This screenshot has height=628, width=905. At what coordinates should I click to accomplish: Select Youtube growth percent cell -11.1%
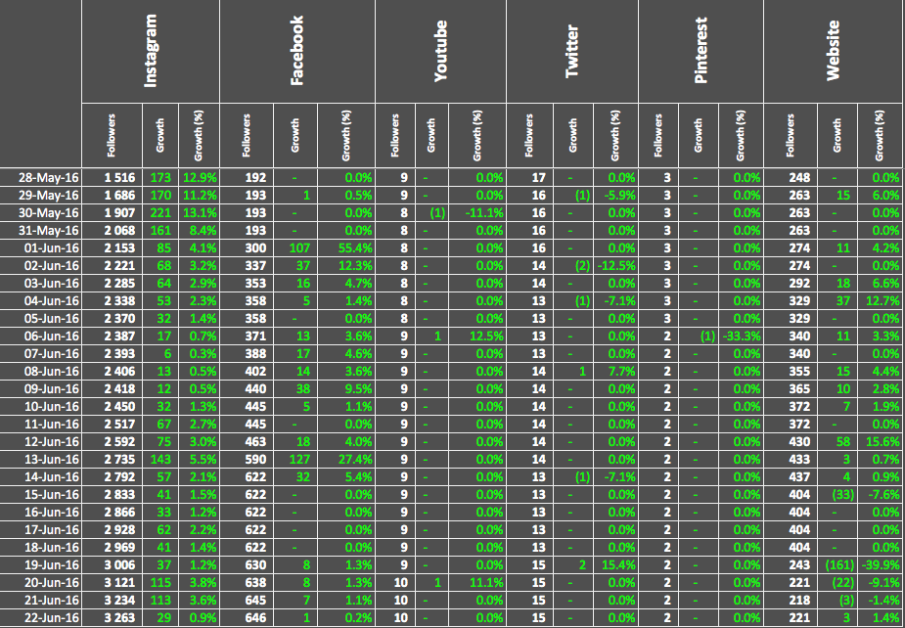coord(477,213)
